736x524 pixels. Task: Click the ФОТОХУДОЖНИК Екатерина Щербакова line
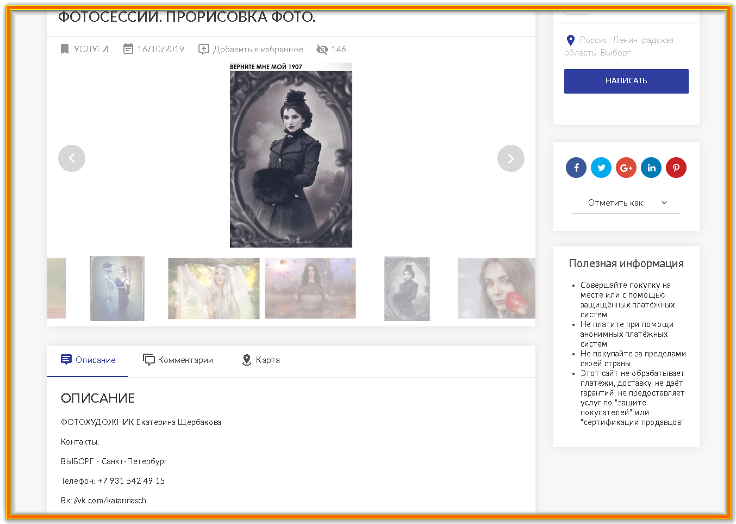141,422
